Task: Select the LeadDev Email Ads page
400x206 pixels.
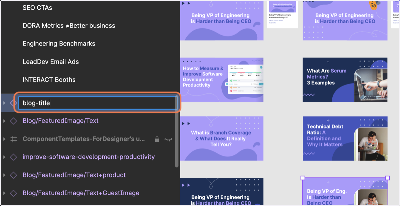Action: 51,62
